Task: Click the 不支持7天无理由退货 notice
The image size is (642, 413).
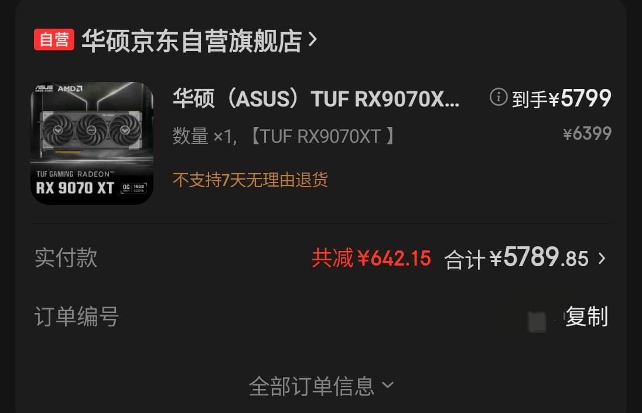Action: (x=250, y=180)
